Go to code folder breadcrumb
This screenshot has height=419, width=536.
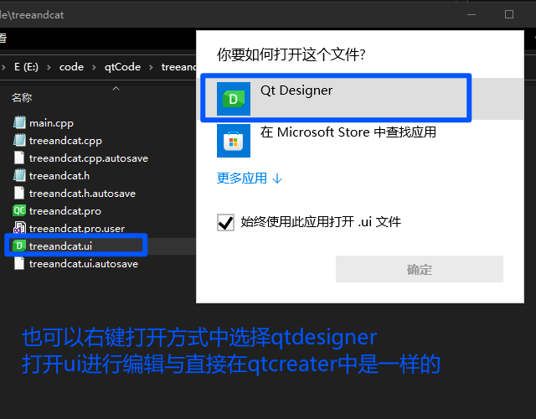click(x=71, y=67)
